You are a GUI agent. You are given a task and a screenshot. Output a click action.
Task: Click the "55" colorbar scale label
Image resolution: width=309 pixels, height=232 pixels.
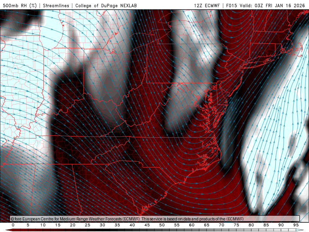pyautogui.click(x=177, y=225)
